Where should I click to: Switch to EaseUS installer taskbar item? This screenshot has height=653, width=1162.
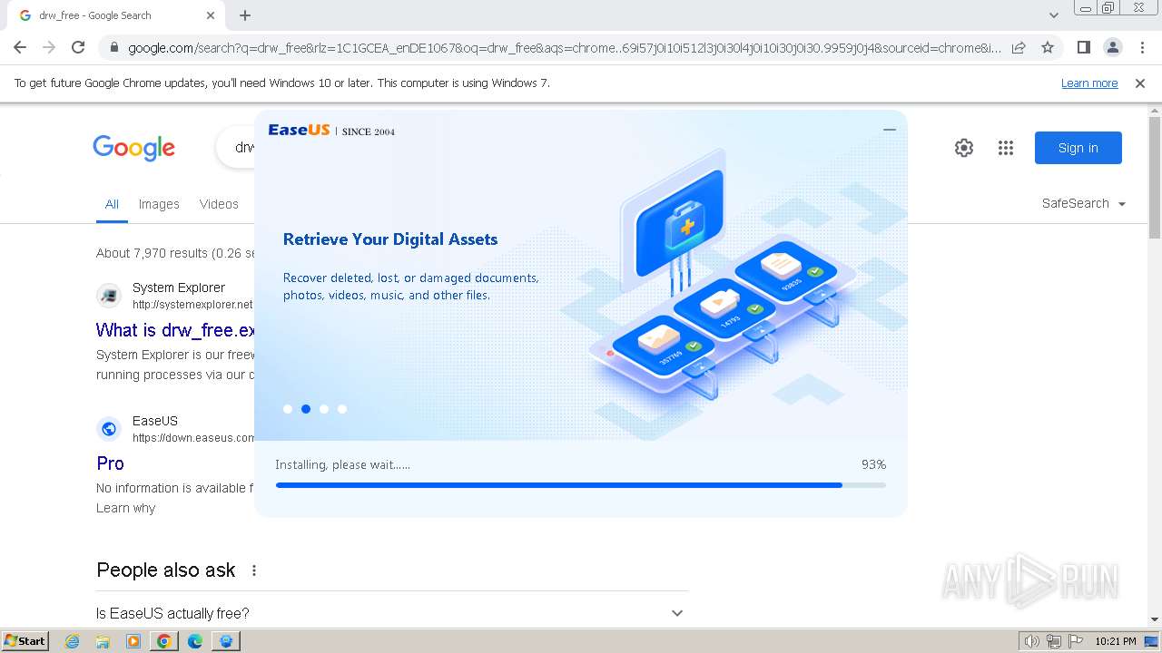click(x=226, y=641)
